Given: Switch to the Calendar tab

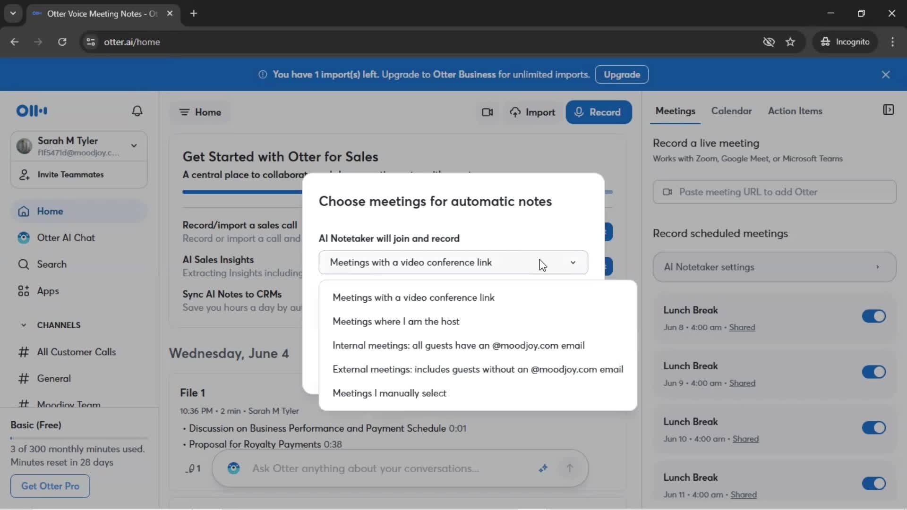Looking at the screenshot, I should (731, 111).
